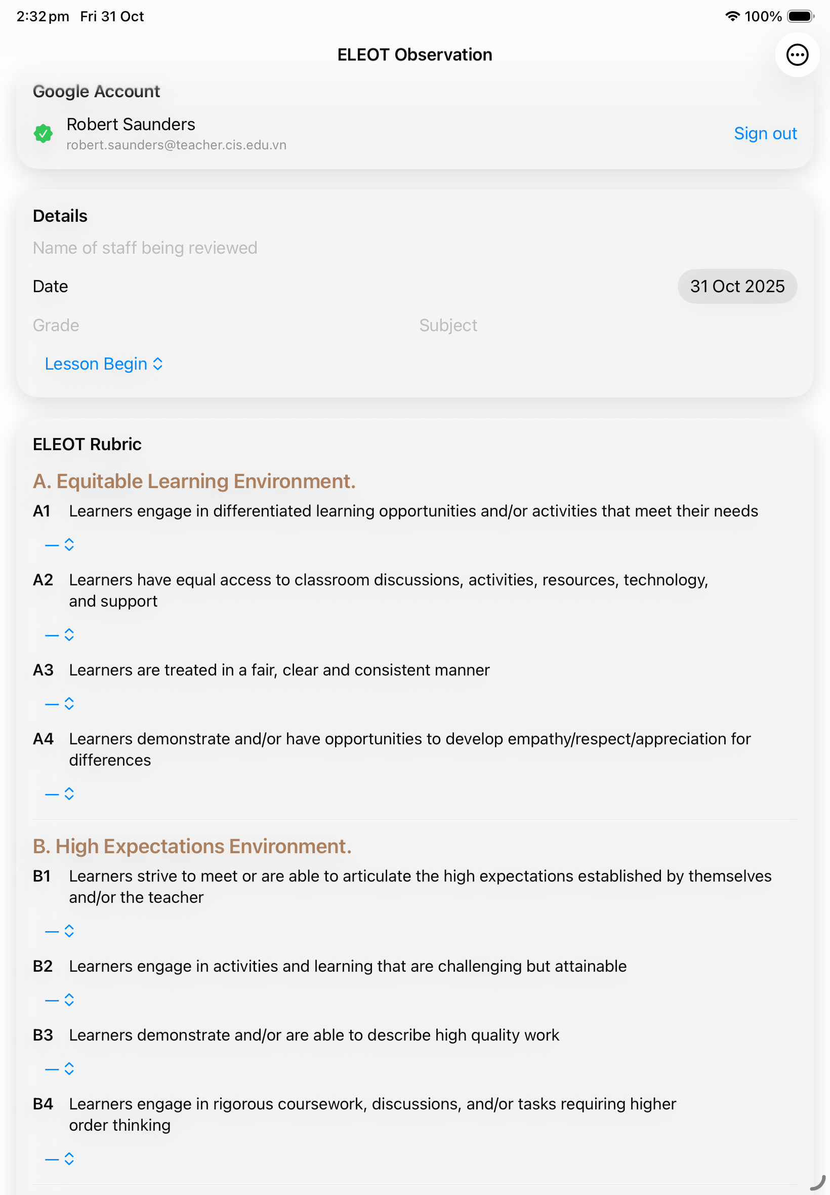Open the more options menu

797,54
